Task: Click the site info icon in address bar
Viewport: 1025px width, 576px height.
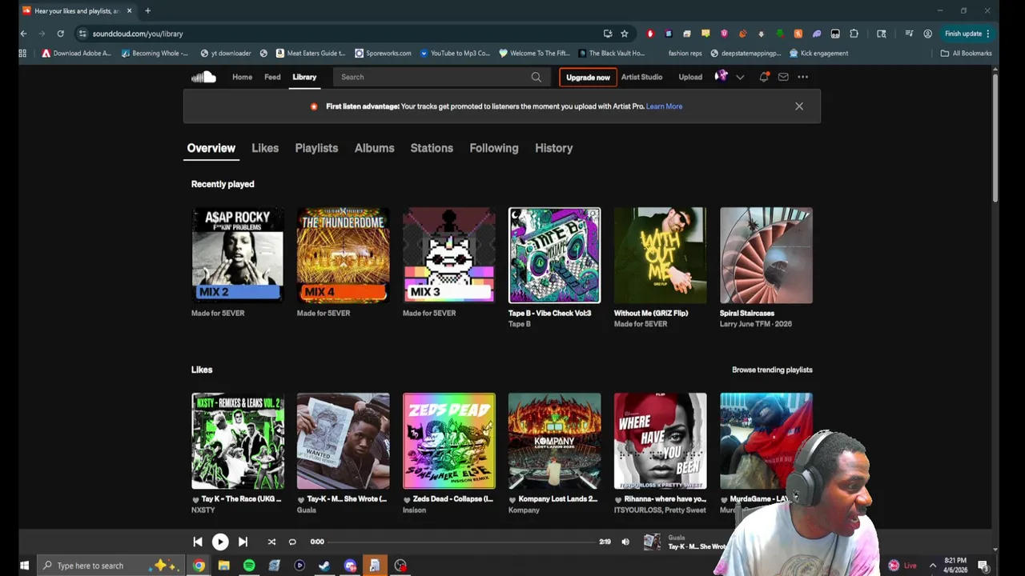Action: point(82,34)
